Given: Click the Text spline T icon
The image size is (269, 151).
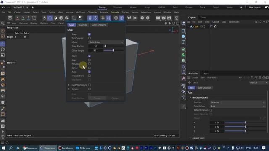Looking at the screenshot, I should tap(183, 42).
